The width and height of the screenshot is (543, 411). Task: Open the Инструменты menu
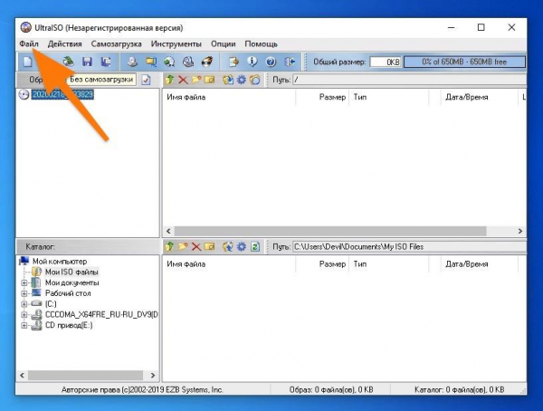pyautogui.click(x=176, y=44)
